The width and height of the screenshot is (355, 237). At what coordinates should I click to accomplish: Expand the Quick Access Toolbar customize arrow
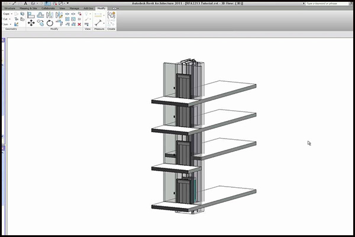point(67,4)
